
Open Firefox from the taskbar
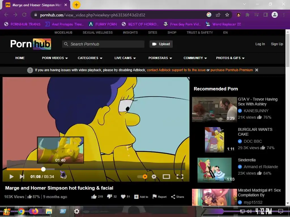click(35, 211)
